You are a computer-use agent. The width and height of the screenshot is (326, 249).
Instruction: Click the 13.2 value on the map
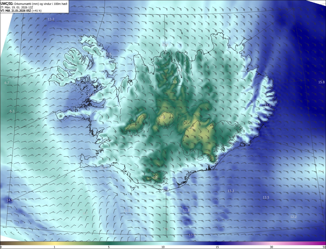51,19
